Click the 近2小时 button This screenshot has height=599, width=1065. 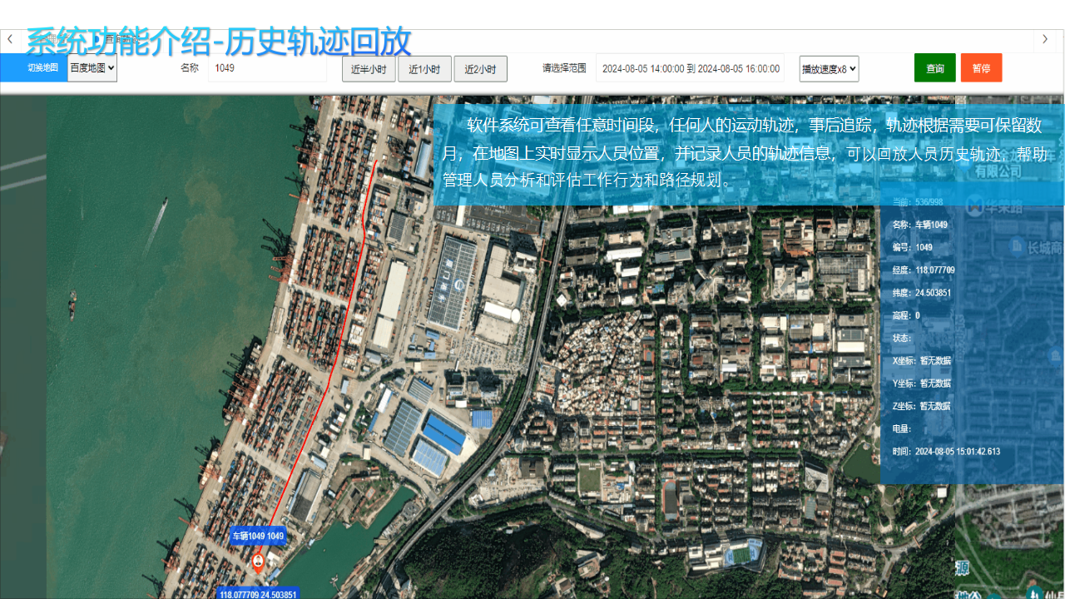tap(480, 69)
